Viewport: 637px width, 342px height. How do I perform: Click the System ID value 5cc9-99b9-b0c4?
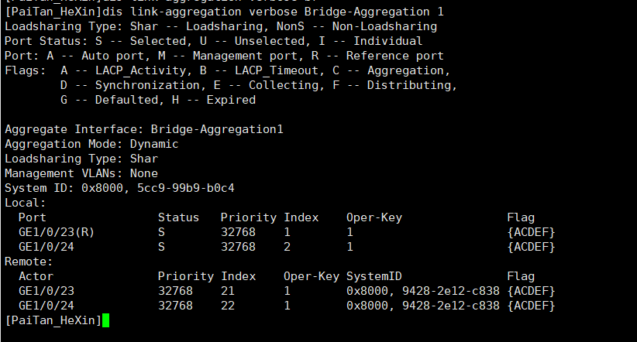183,188
